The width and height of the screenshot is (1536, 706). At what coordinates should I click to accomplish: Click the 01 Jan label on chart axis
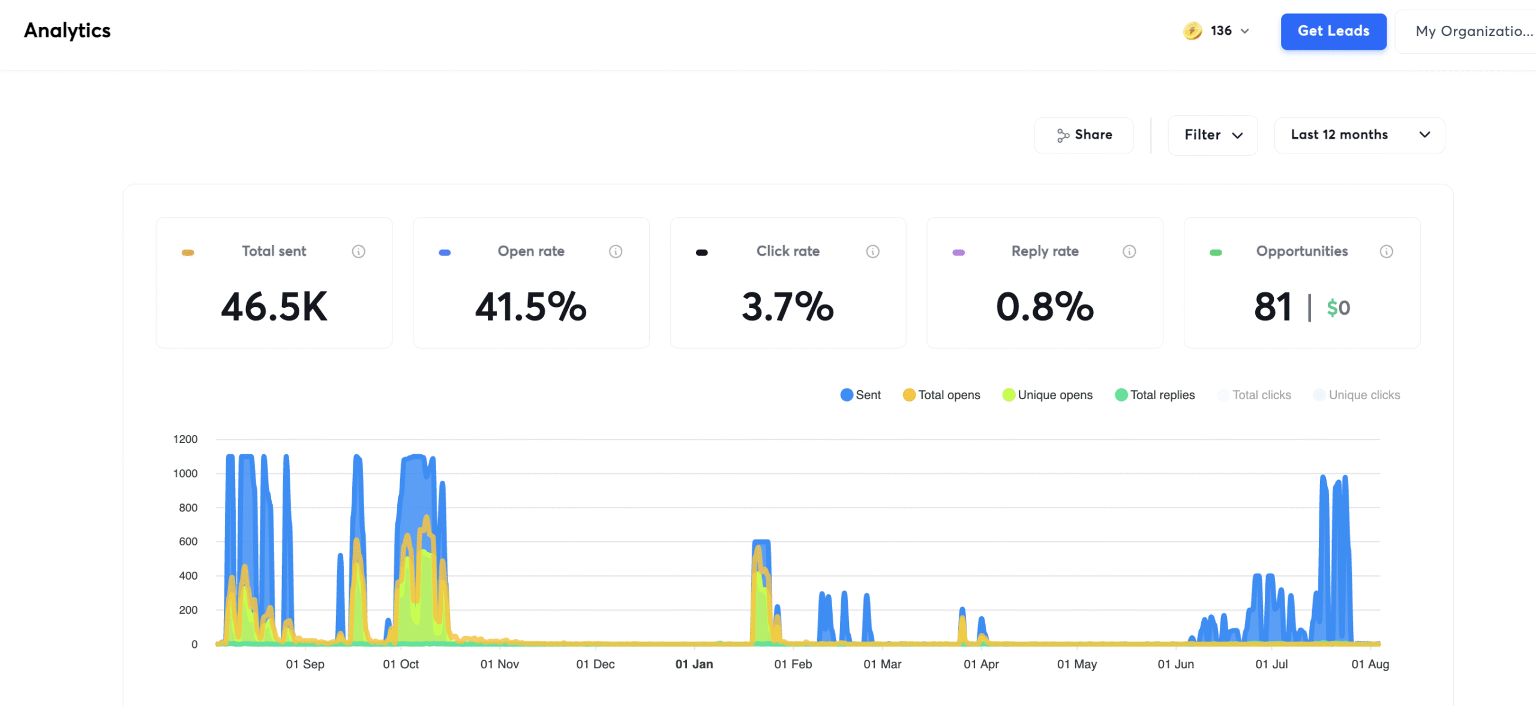point(694,664)
